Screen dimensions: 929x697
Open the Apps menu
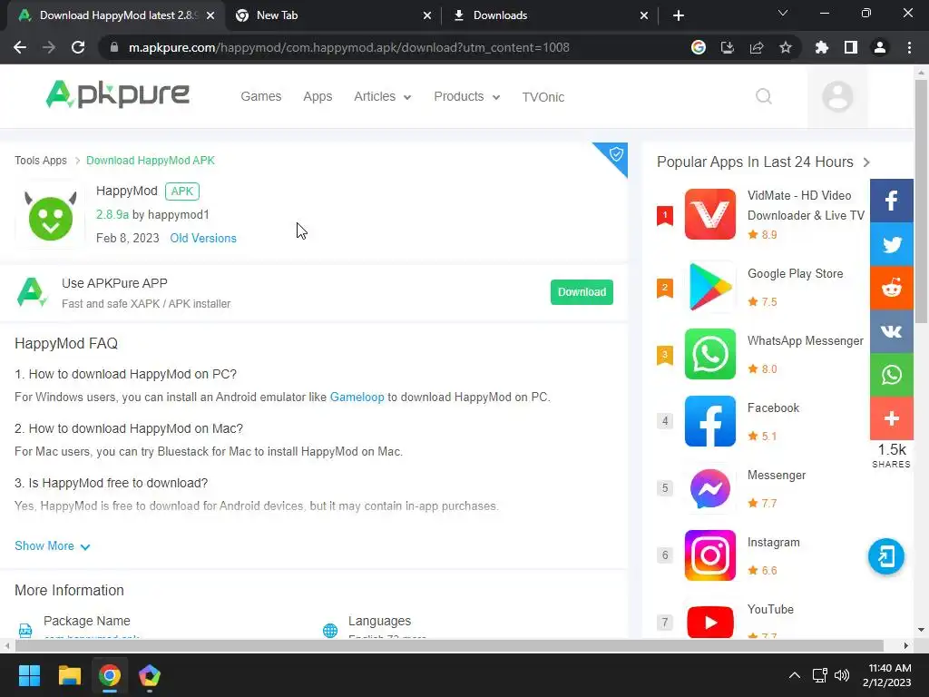click(318, 96)
